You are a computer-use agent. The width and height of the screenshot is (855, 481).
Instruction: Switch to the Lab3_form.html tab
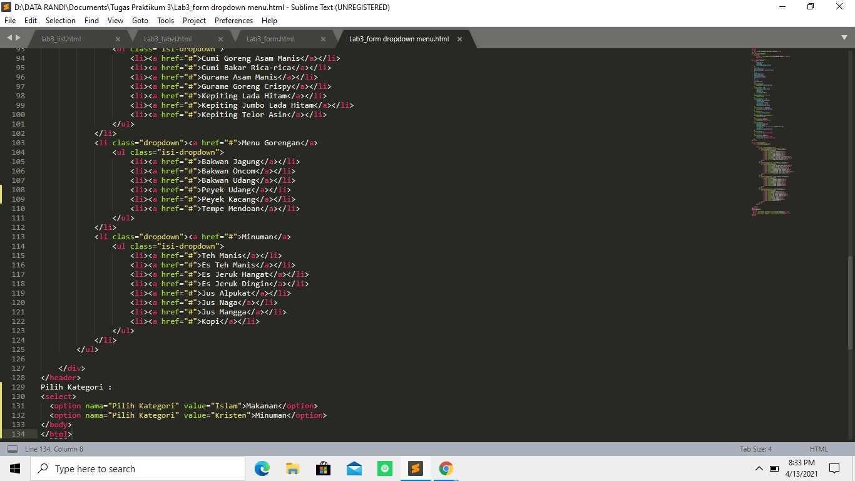(x=270, y=38)
